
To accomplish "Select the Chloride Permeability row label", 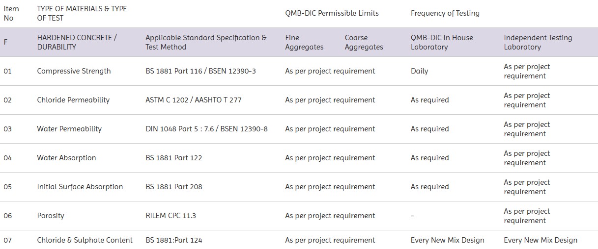I will tap(73, 100).
